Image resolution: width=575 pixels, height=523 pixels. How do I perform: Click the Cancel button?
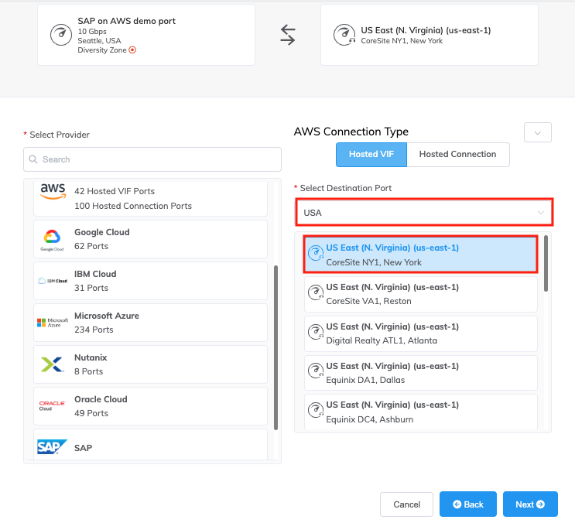[x=407, y=504]
